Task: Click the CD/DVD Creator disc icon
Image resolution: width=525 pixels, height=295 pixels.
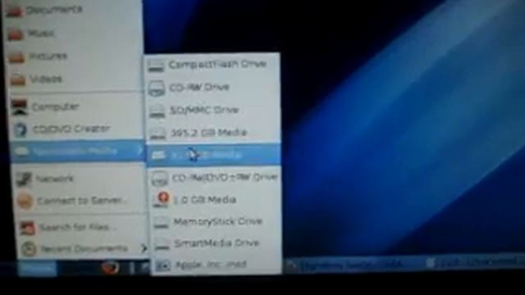Action: [x=21, y=129]
